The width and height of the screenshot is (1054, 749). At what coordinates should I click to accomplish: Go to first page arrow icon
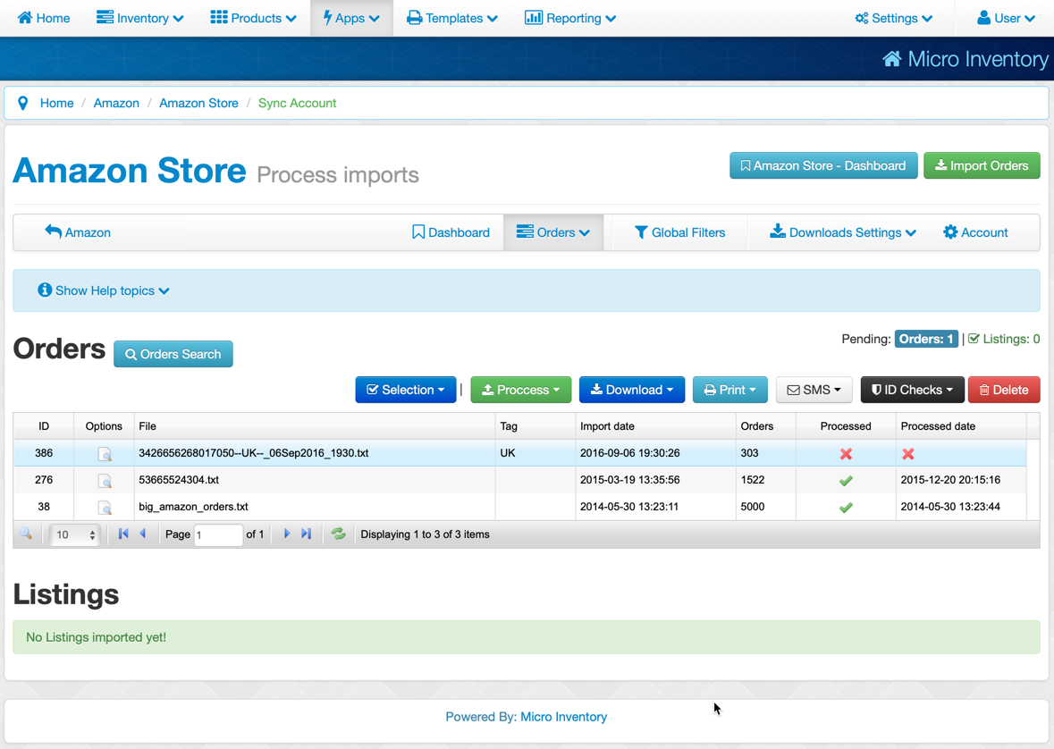click(x=123, y=534)
